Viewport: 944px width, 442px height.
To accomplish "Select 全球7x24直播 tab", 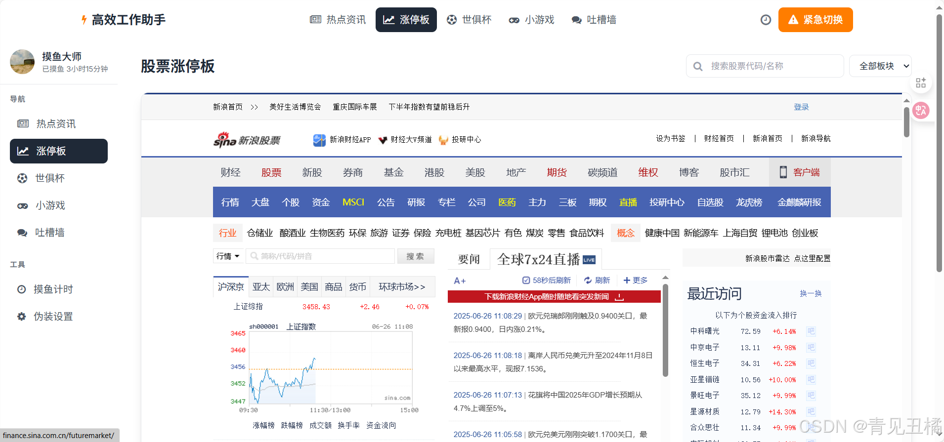I will (546, 259).
